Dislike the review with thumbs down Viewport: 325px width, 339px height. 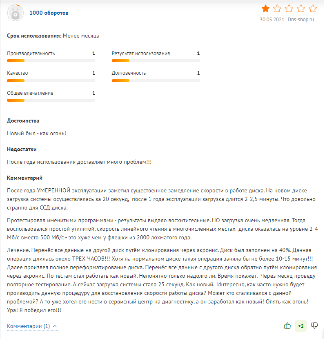(314, 326)
